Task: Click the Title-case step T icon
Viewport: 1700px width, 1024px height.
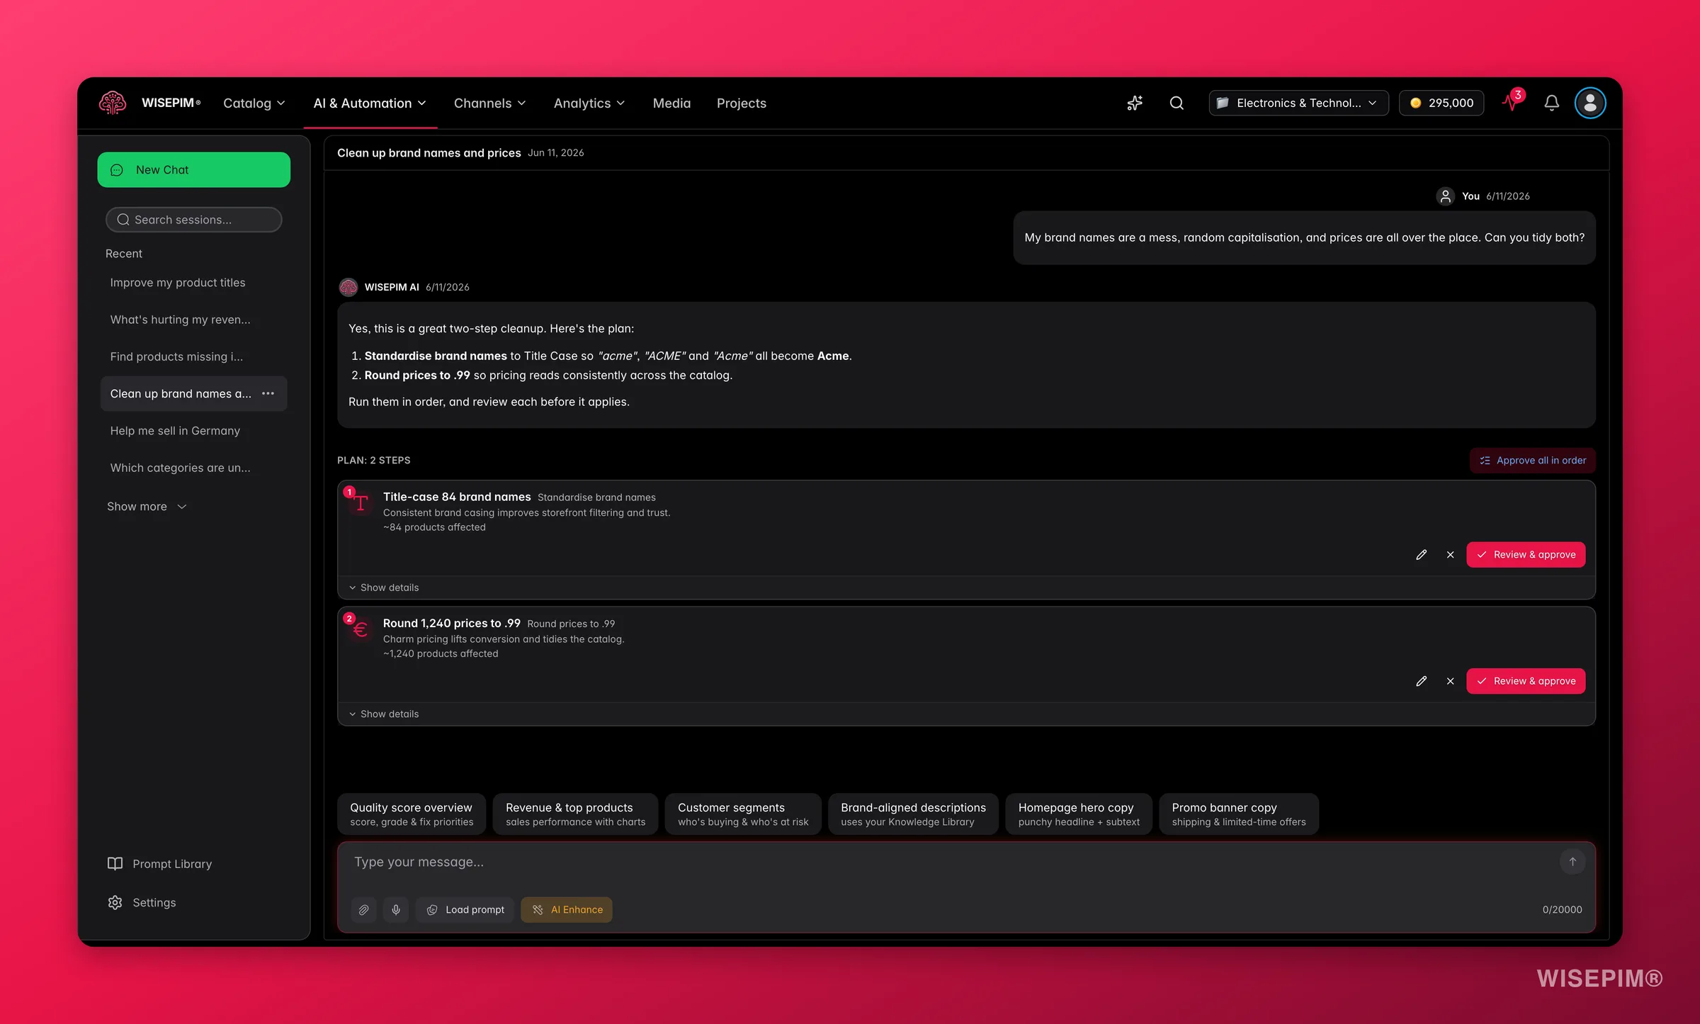Action: (360, 502)
